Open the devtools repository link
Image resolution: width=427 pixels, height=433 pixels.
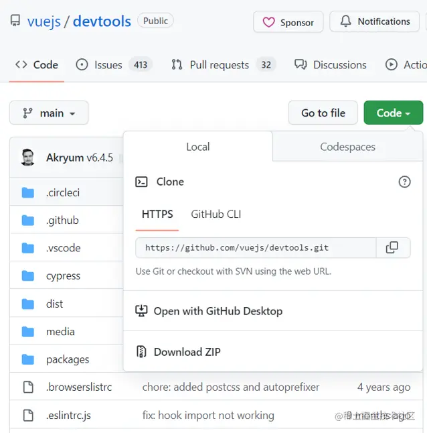[102, 21]
